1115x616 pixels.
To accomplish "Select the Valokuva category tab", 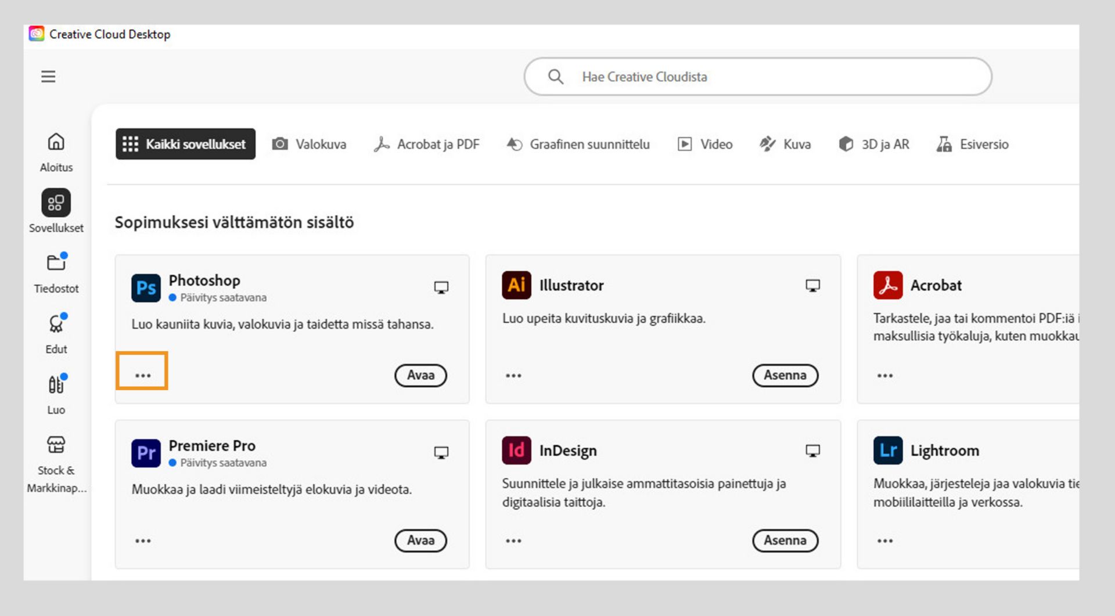I will 310,144.
